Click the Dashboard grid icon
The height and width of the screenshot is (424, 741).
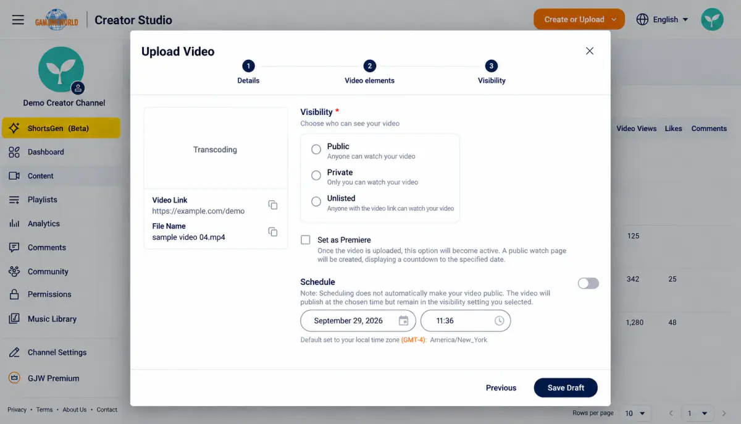point(14,152)
